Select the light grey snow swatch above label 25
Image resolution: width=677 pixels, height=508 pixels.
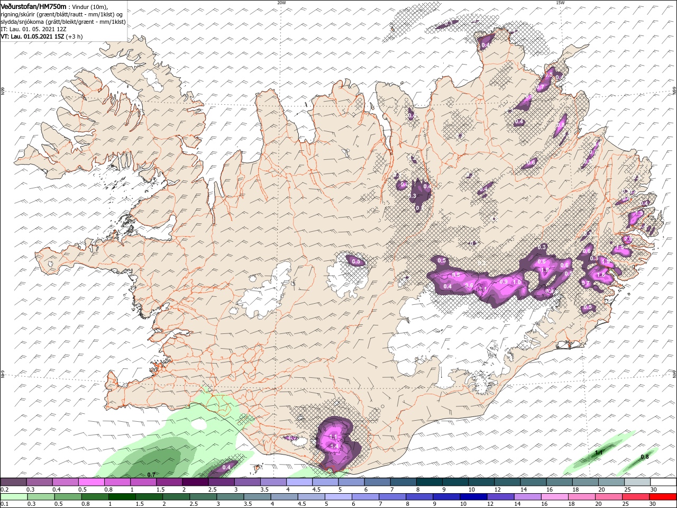(x=638, y=482)
